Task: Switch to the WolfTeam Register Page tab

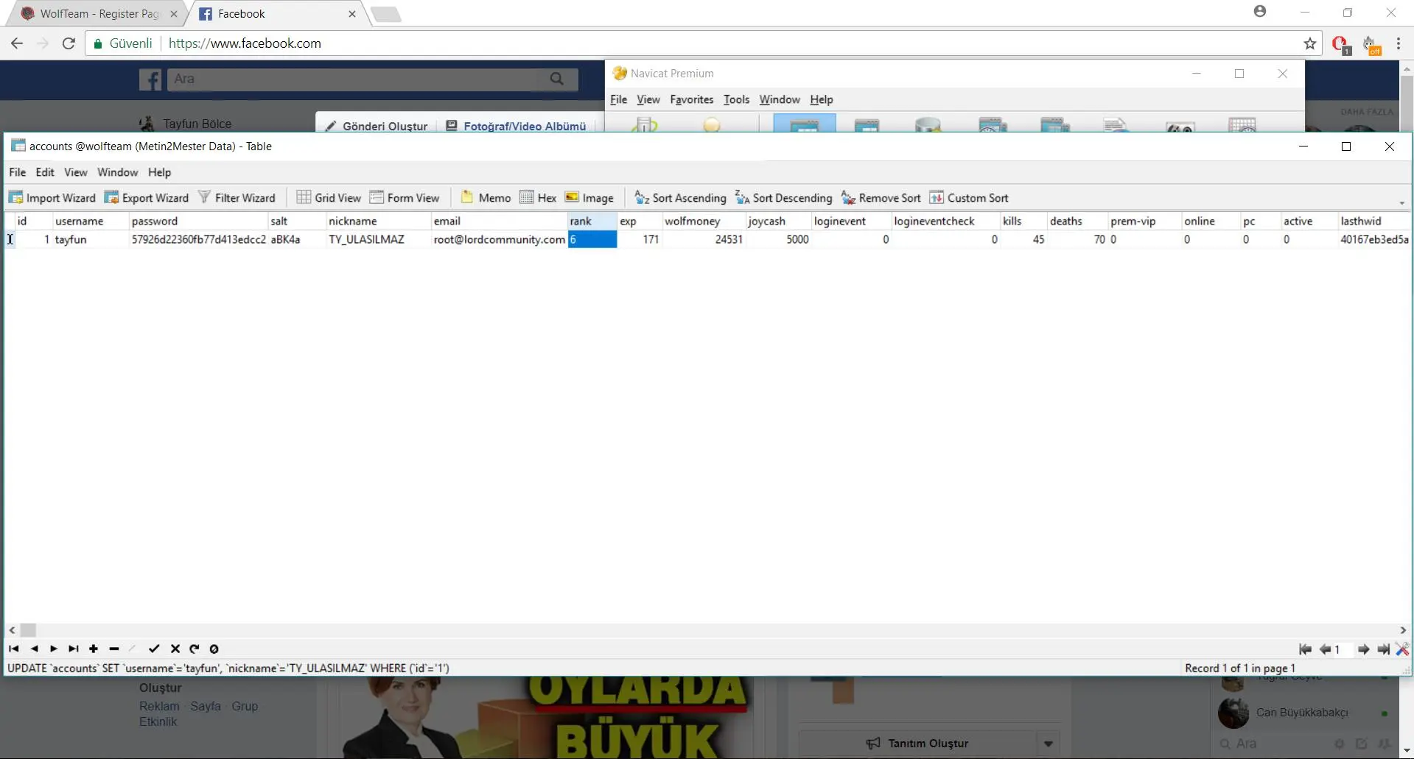Action: (x=99, y=14)
